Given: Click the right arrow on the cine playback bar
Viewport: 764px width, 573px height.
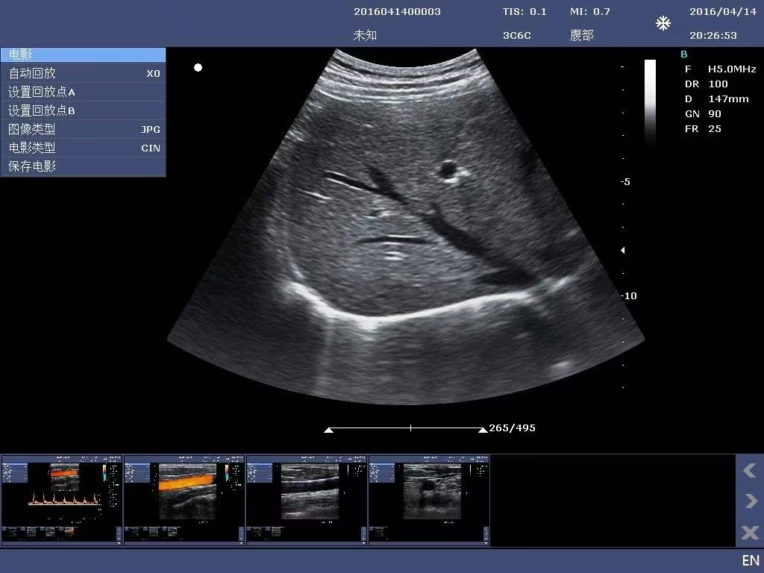Looking at the screenshot, I should point(481,428).
